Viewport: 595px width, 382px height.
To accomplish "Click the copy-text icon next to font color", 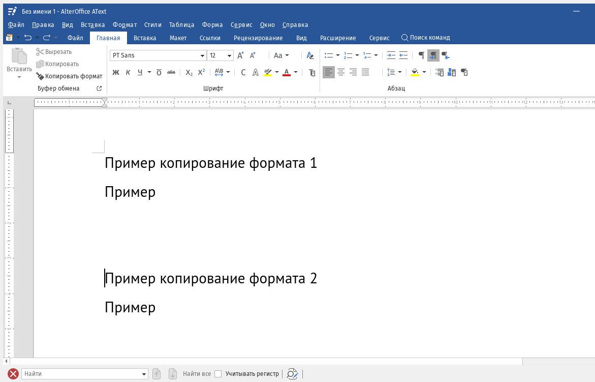I will point(312,72).
